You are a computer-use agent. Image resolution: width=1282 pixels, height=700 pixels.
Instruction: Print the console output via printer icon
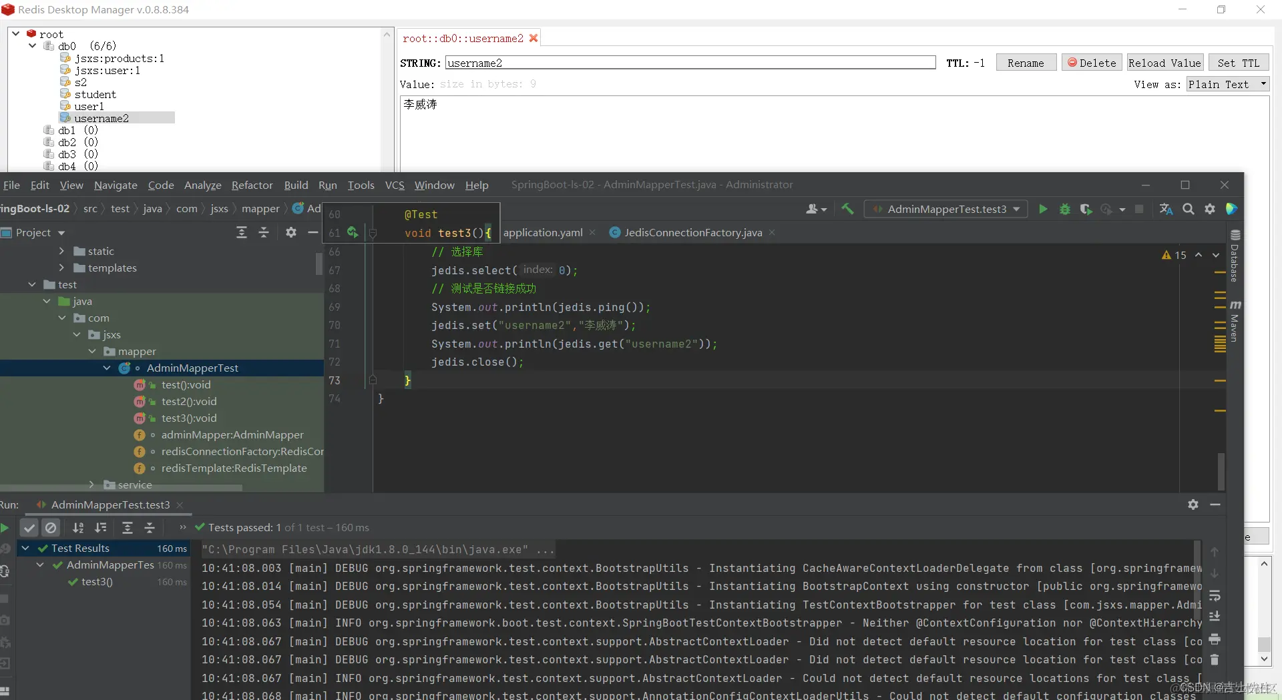point(1215,639)
